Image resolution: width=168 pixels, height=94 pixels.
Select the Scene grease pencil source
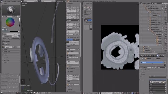point(70,40)
